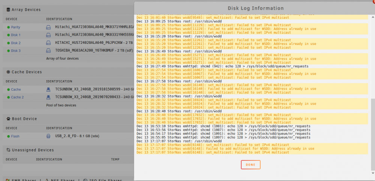375x181 pixels.
Task: Click the scrollbar up arrow in log dialog
Action: coord(373,17)
